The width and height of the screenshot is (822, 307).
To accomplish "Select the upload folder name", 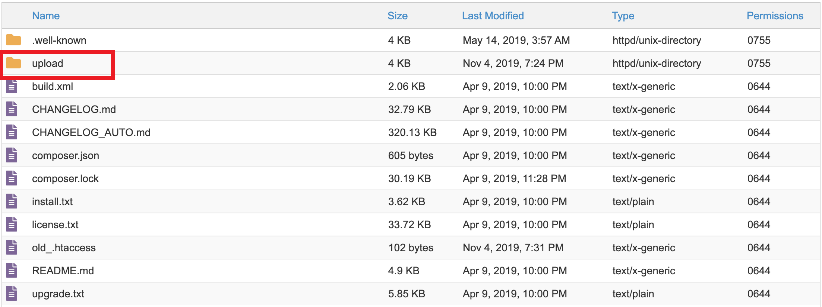I will pyautogui.click(x=48, y=63).
